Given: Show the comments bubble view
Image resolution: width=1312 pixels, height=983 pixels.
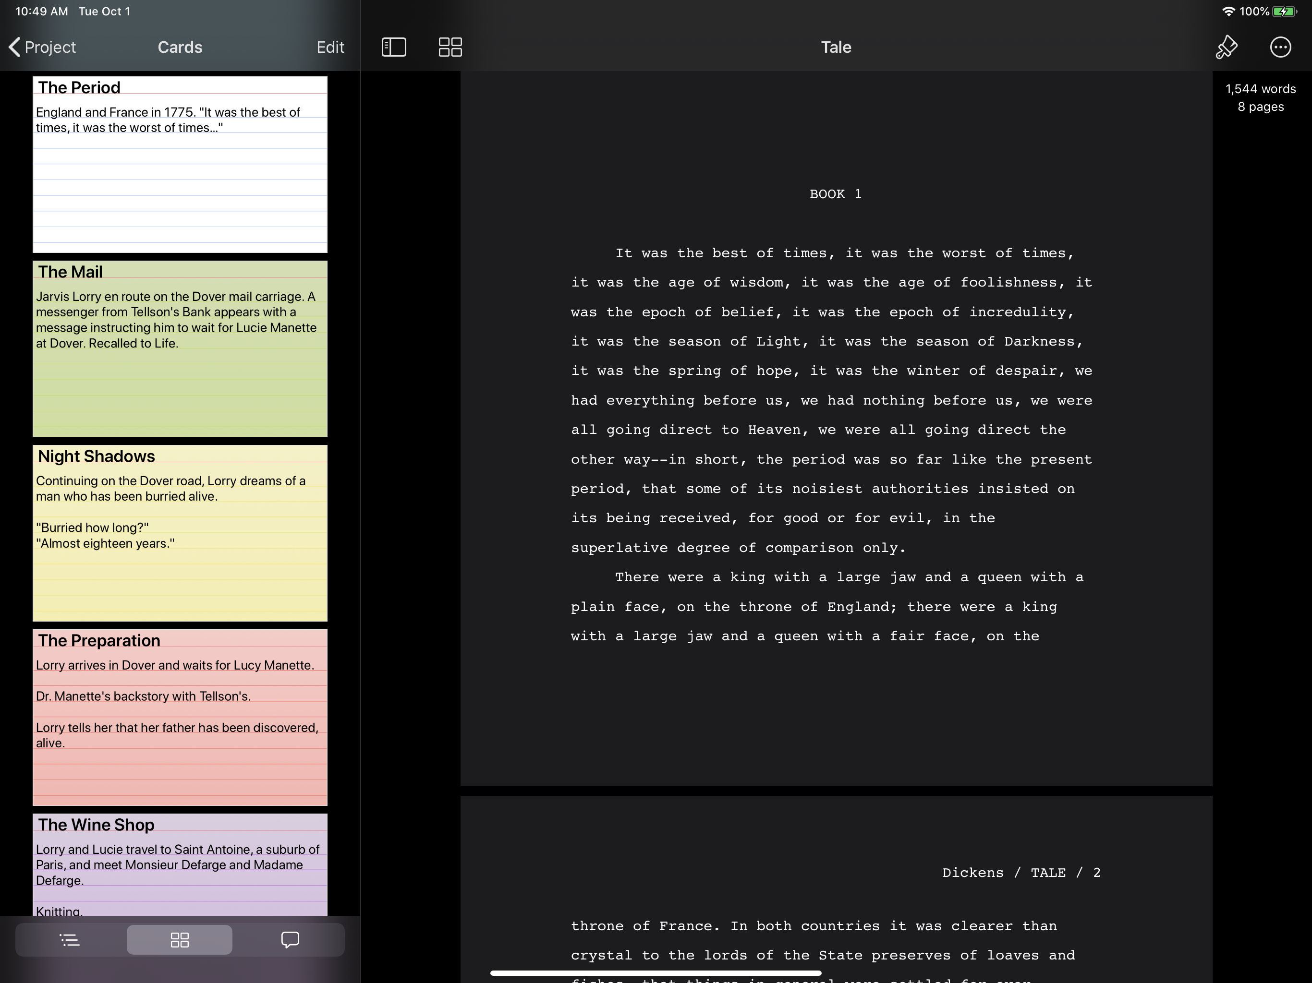Looking at the screenshot, I should [290, 940].
